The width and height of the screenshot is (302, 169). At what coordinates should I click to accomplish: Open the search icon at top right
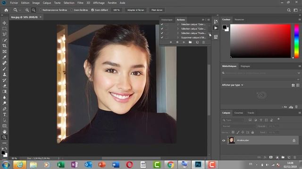click(289, 10)
